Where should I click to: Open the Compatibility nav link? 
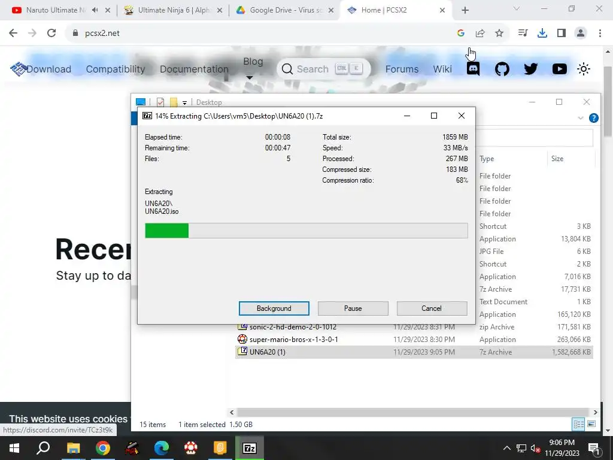pyautogui.click(x=116, y=69)
